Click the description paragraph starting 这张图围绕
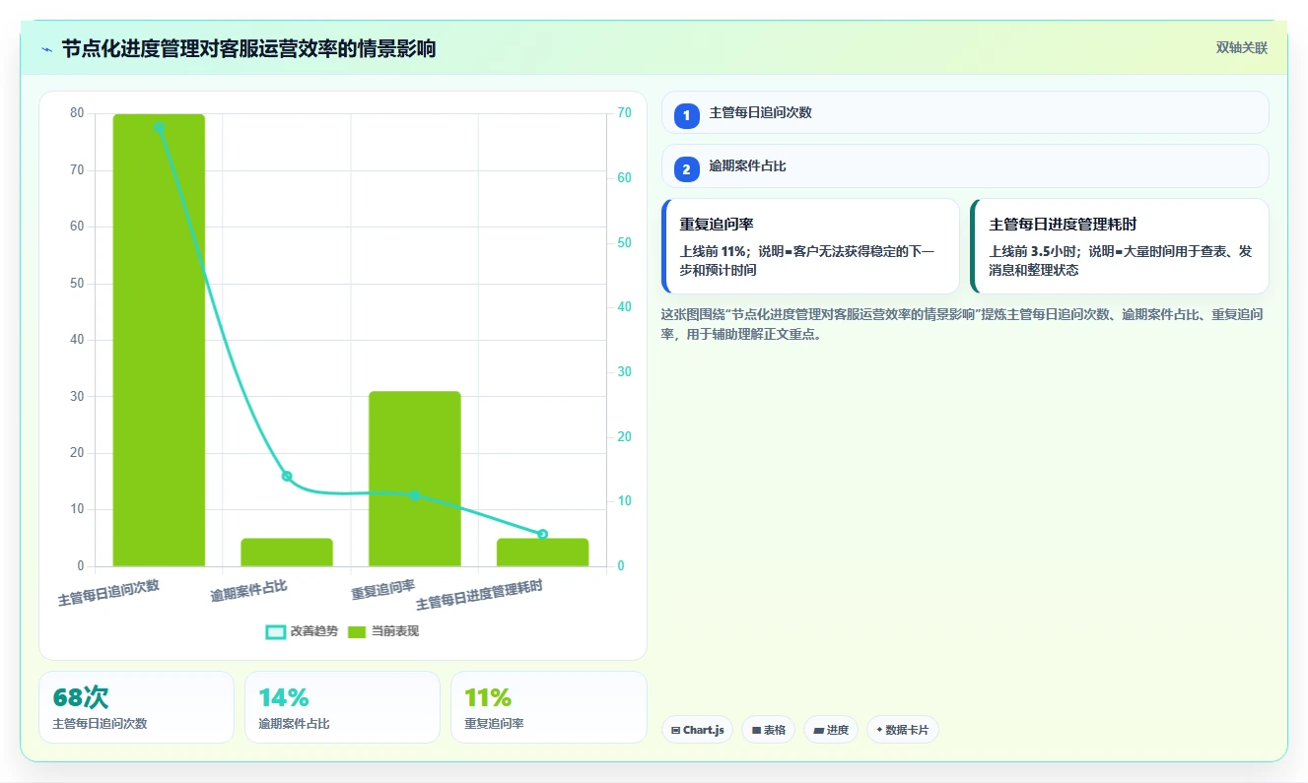The height and width of the screenshot is (783, 1308). (962, 324)
